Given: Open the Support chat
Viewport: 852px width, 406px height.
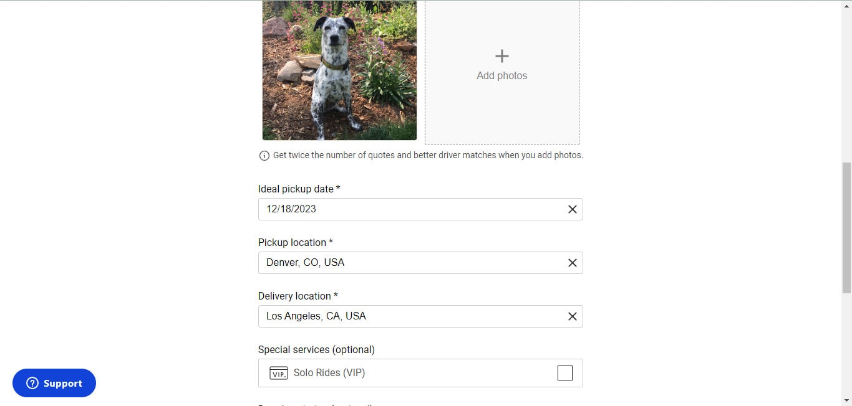Looking at the screenshot, I should coord(54,383).
